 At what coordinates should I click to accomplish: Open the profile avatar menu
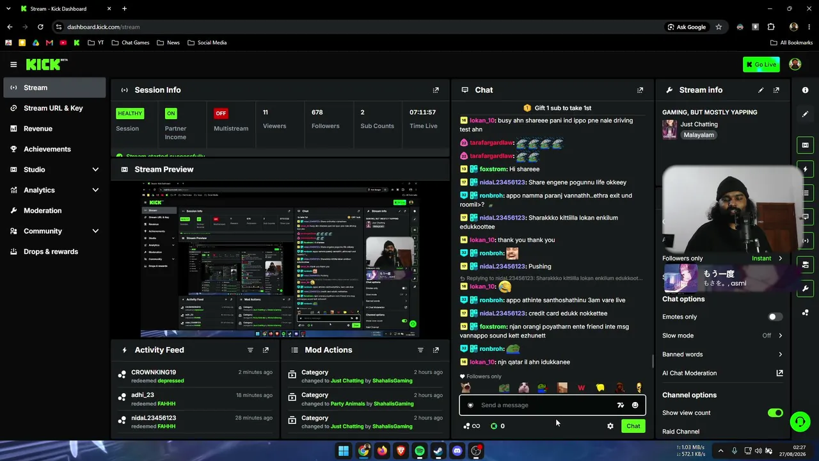click(x=795, y=64)
